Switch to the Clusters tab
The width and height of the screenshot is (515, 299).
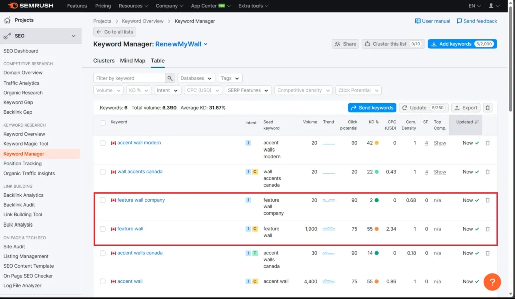(x=104, y=61)
